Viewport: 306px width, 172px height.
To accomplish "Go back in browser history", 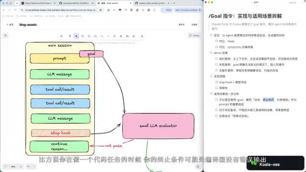I will tap(4, 10).
